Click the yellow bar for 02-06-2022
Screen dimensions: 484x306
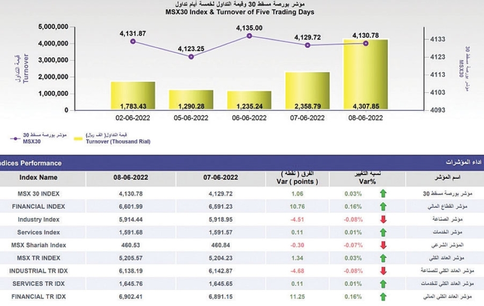[126, 96]
